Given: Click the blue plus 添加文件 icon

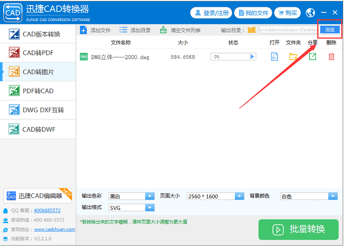Looking at the screenshot, I should [x=83, y=30].
